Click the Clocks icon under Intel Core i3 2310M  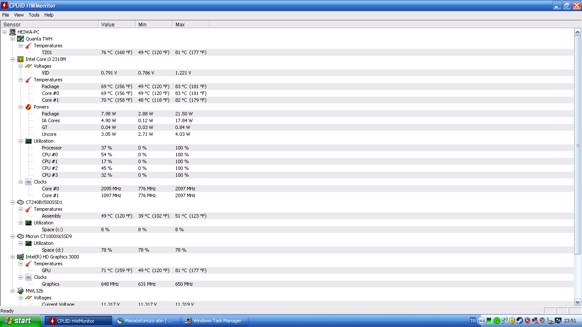click(29, 182)
